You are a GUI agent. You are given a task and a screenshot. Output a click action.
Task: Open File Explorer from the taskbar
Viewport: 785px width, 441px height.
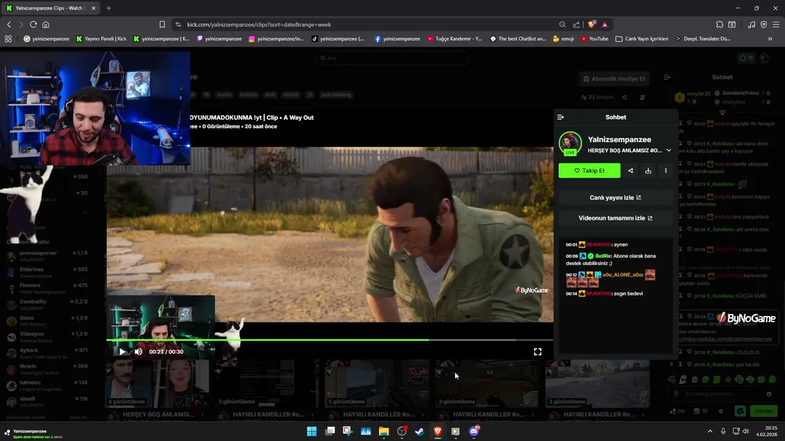pyautogui.click(x=384, y=431)
